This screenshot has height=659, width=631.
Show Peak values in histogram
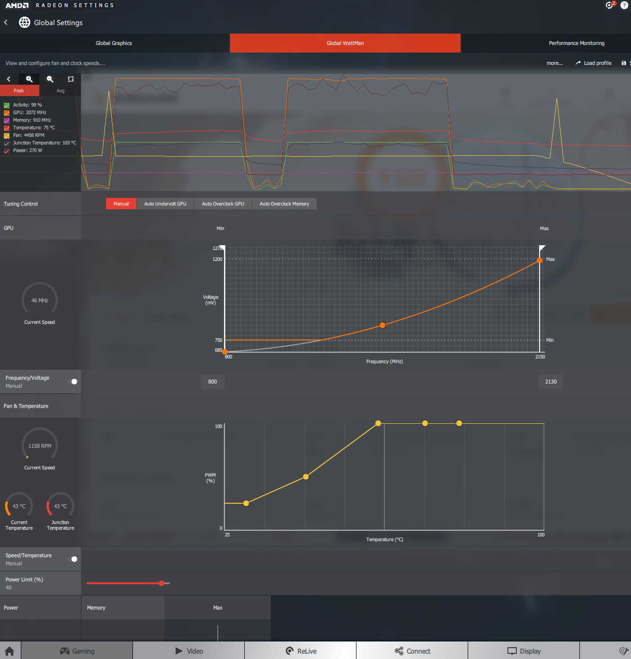click(x=19, y=90)
